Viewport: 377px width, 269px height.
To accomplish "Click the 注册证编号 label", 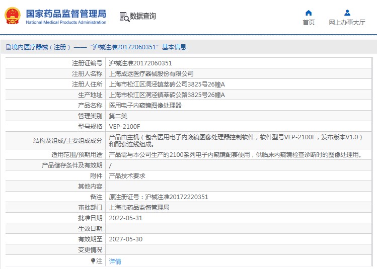I will pos(87,63).
